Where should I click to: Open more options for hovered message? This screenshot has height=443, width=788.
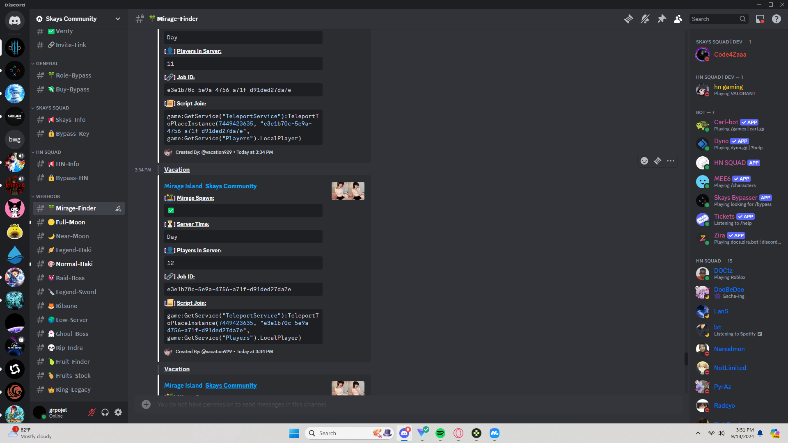[671, 161]
